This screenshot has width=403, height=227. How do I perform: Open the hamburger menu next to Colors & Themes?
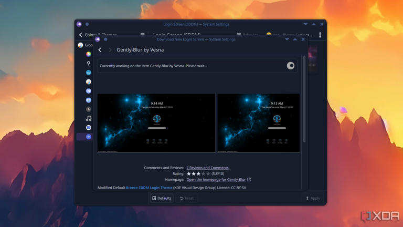pyautogui.click(x=142, y=35)
